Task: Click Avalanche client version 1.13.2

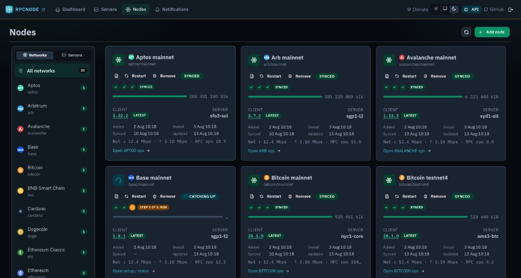Action: 391,116
